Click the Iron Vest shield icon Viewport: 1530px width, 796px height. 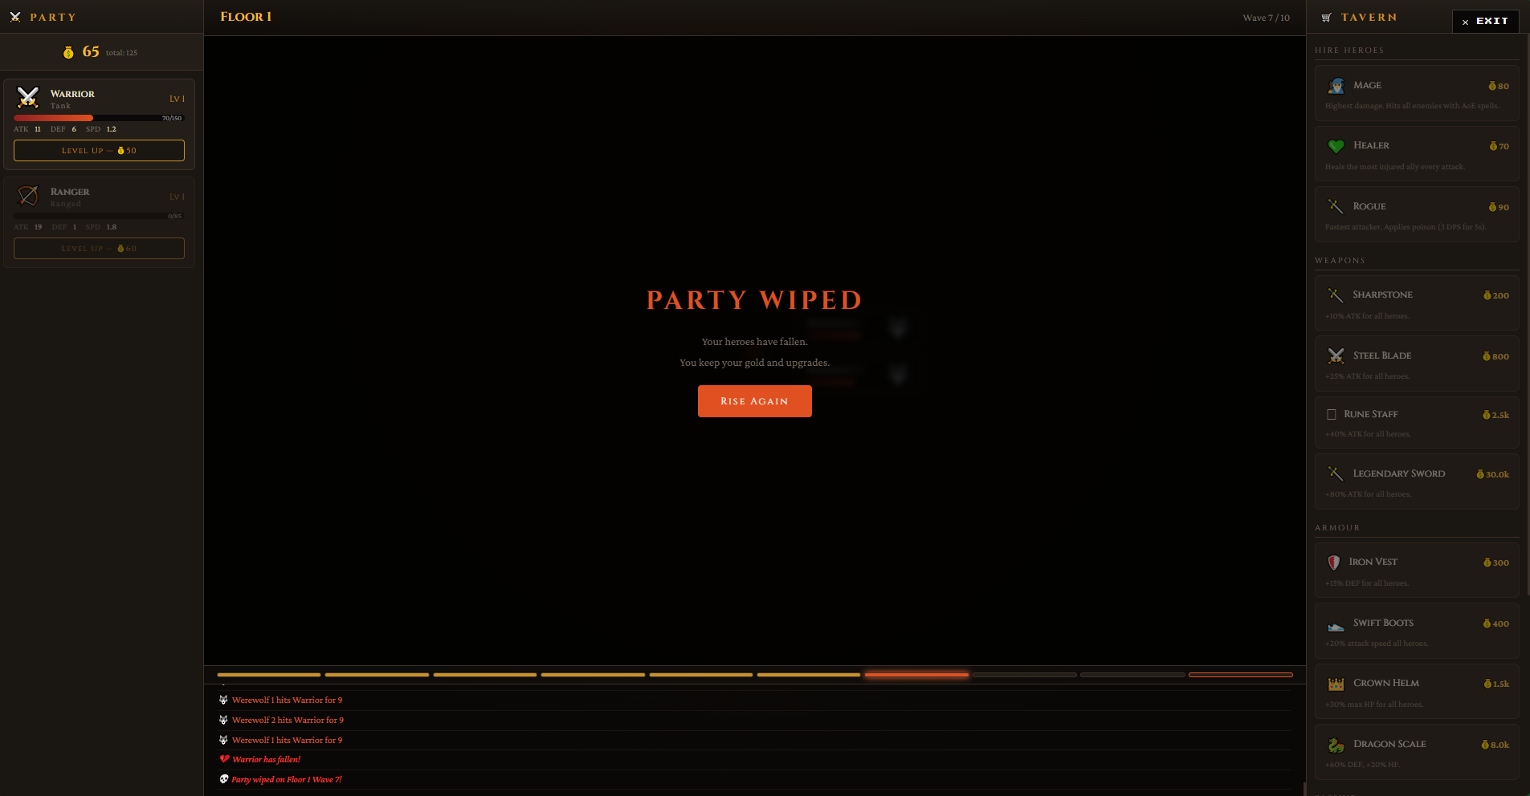(1334, 562)
